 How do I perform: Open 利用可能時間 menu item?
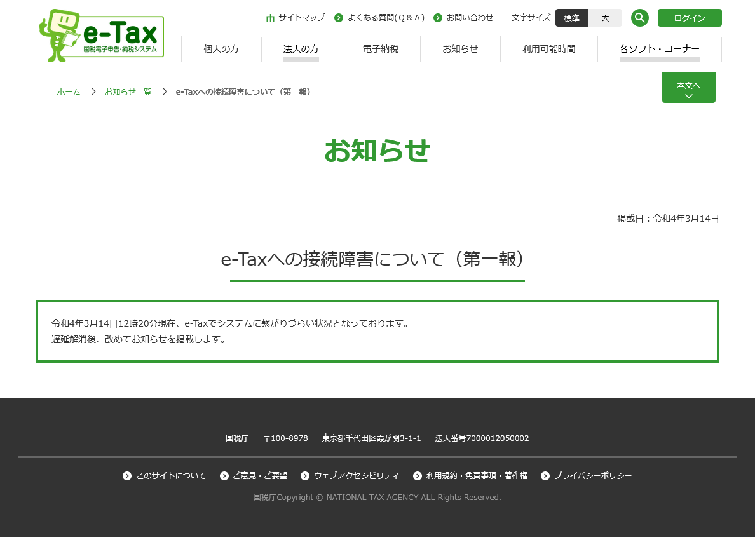point(548,49)
